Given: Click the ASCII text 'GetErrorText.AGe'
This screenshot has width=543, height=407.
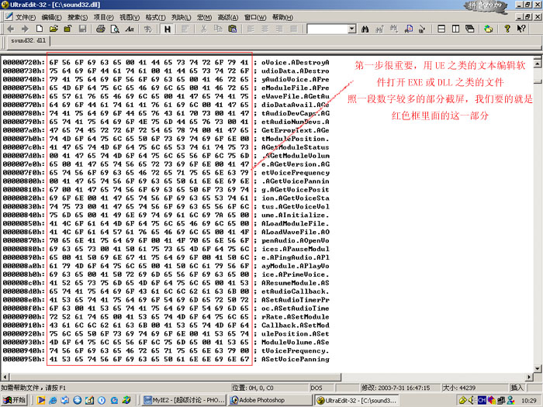Looking at the screenshot, I should point(295,130).
